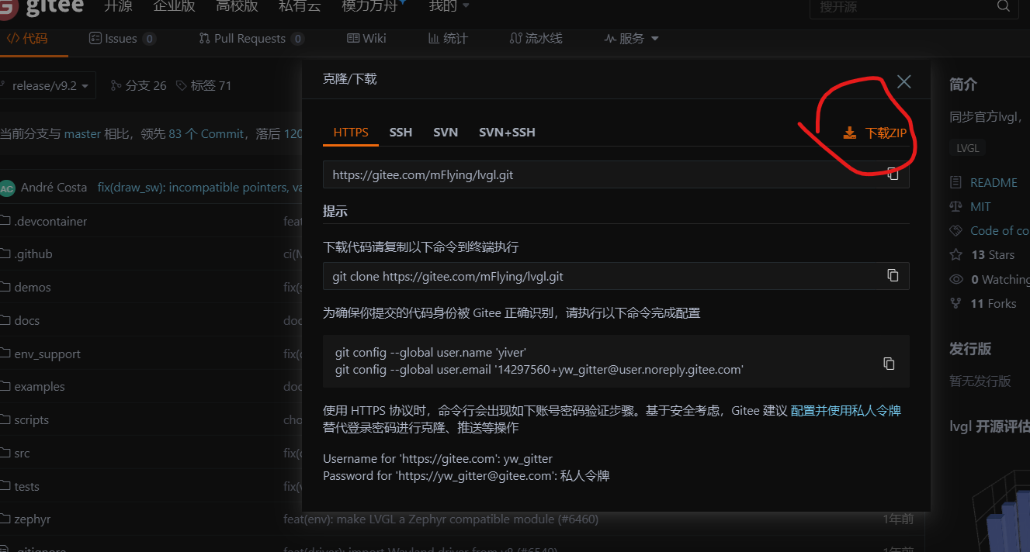Open the zephyr folder
This screenshot has height=552, width=1030.
(x=33, y=519)
